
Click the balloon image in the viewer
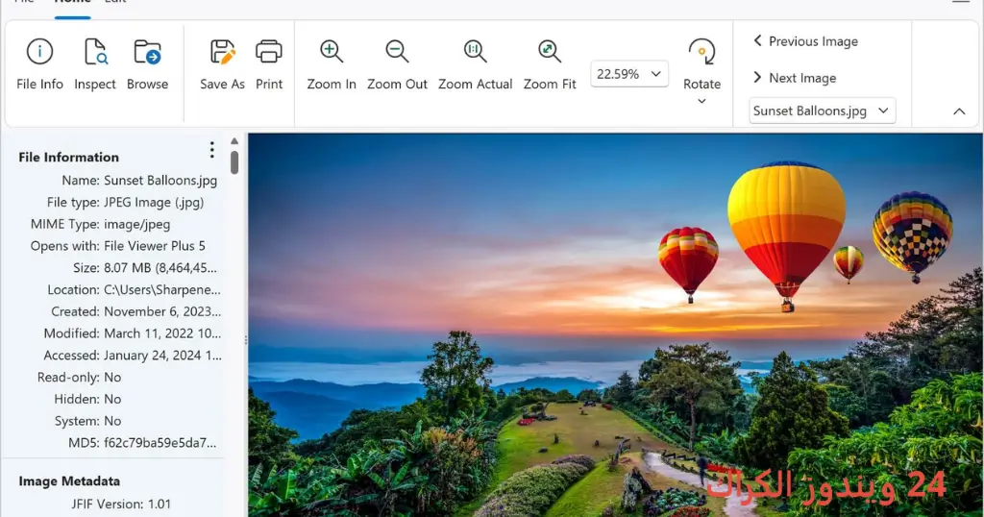coord(615,325)
